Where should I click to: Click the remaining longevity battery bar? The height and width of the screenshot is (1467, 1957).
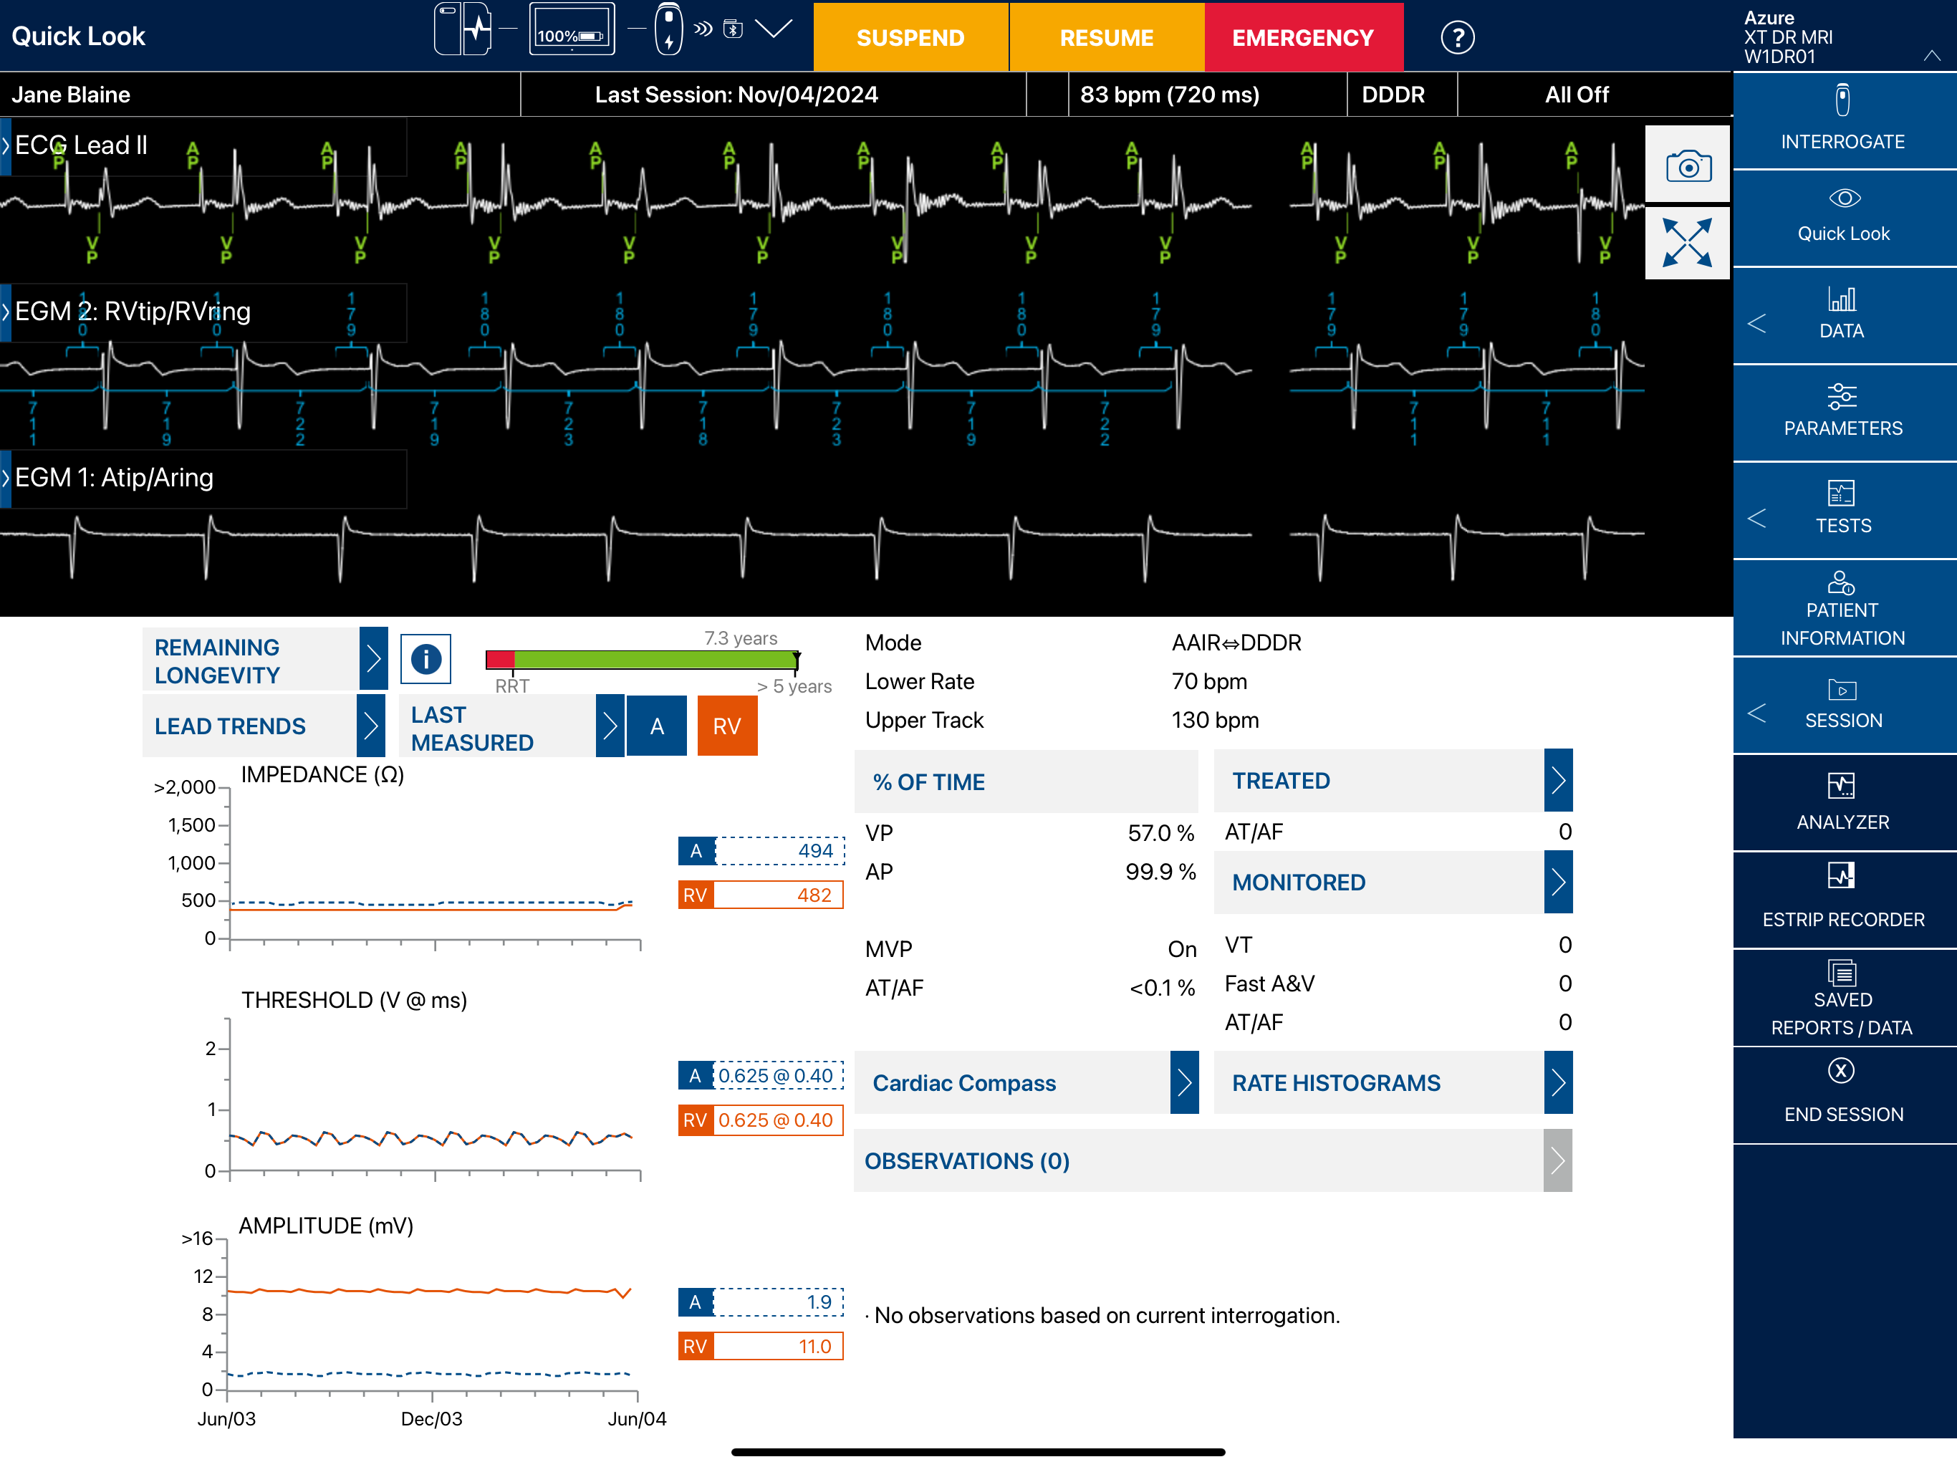coord(643,659)
